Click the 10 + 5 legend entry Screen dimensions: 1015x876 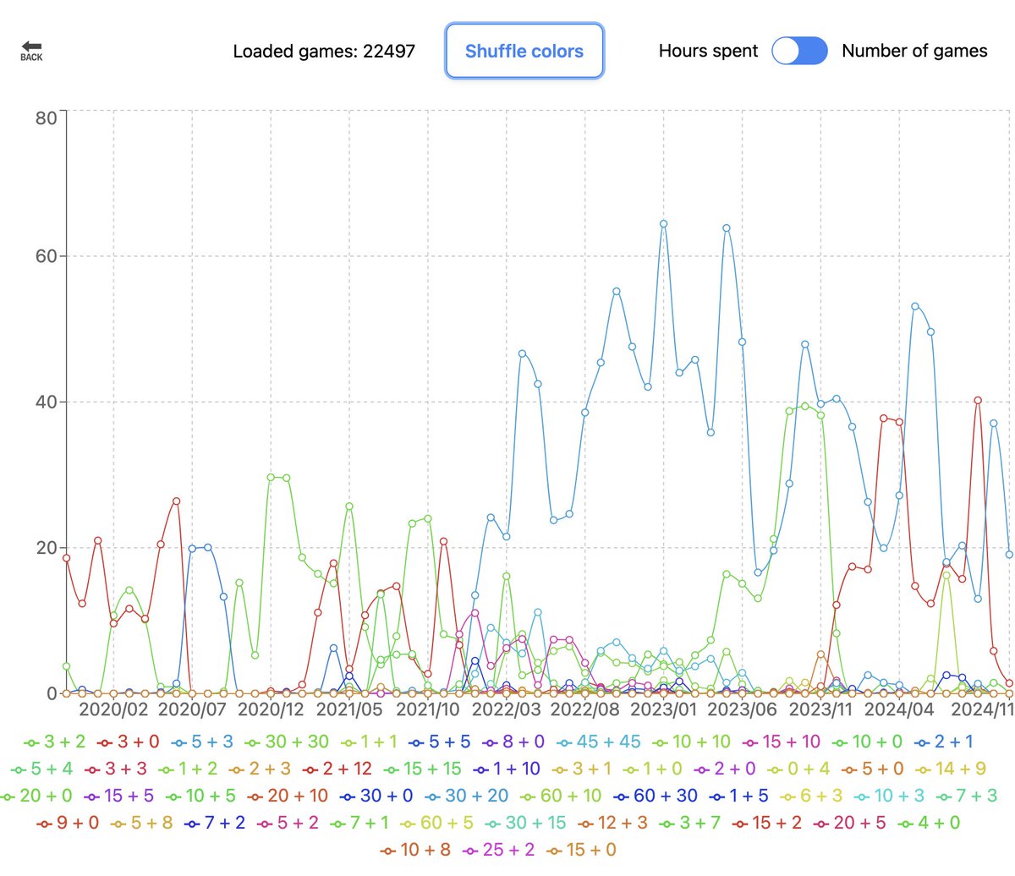click(200, 796)
